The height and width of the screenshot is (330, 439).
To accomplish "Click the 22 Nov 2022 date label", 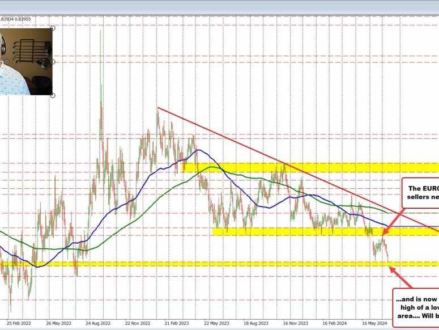I will pyautogui.click(x=138, y=323).
